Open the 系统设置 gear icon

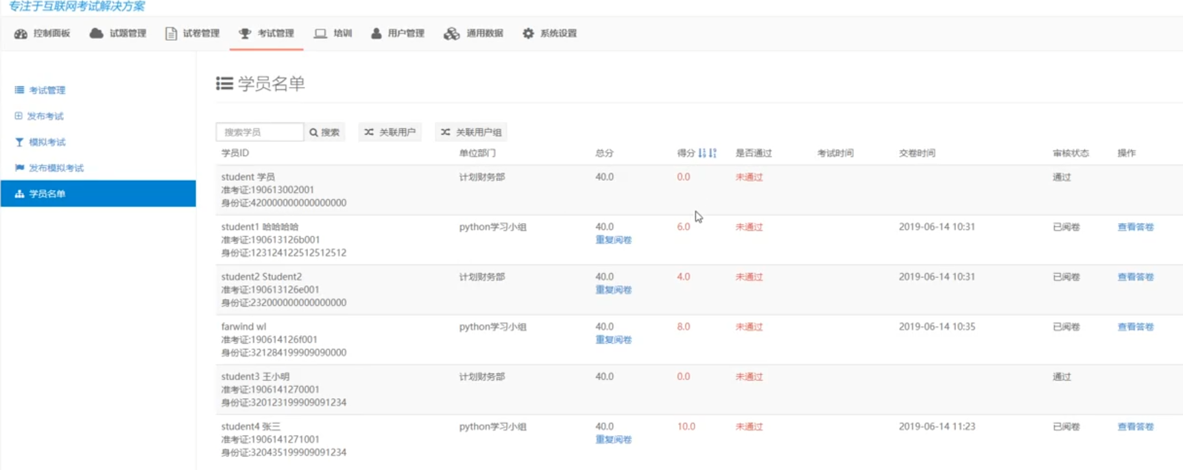[529, 34]
